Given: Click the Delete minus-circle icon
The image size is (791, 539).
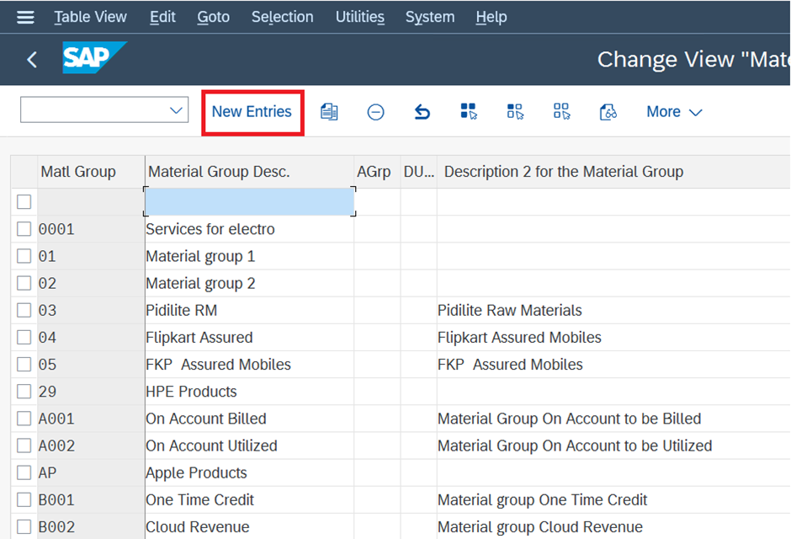Looking at the screenshot, I should point(375,111).
